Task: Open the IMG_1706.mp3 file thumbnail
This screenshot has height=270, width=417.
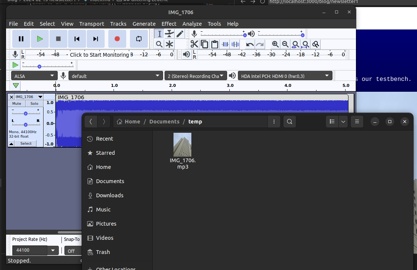Action: [x=182, y=145]
